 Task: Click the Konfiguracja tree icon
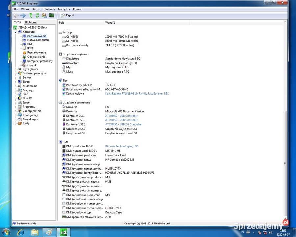tap(20, 115)
